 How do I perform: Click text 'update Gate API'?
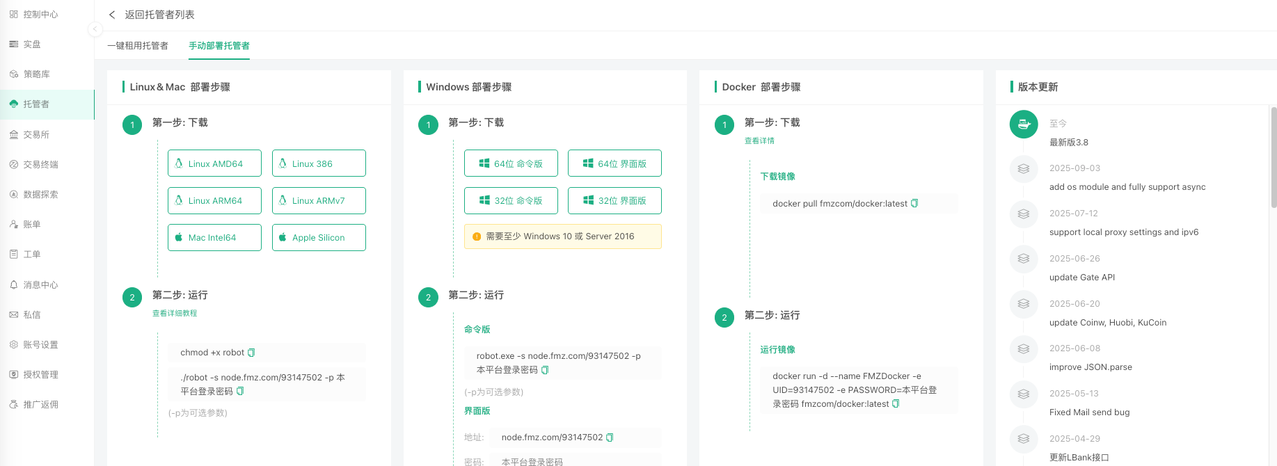click(x=1082, y=278)
